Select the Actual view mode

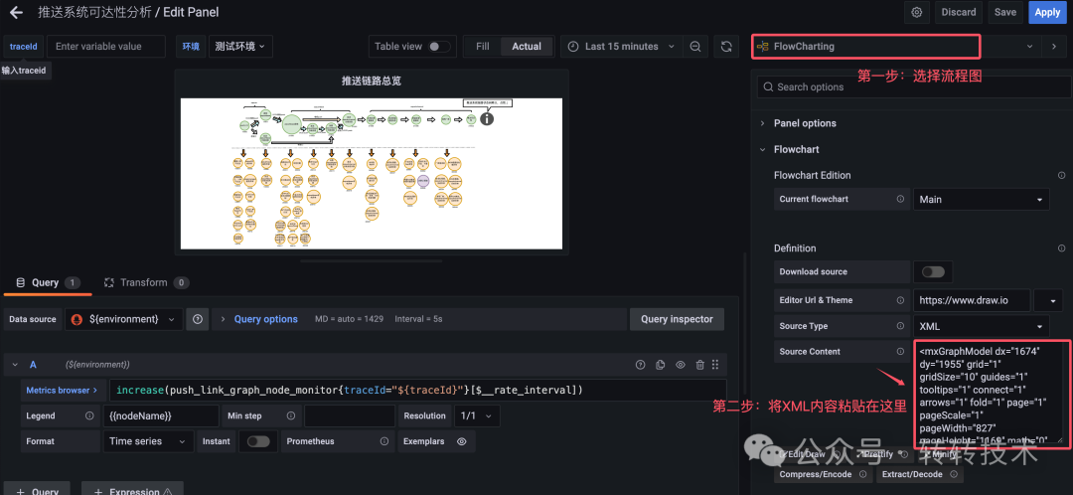tap(527, 47)
